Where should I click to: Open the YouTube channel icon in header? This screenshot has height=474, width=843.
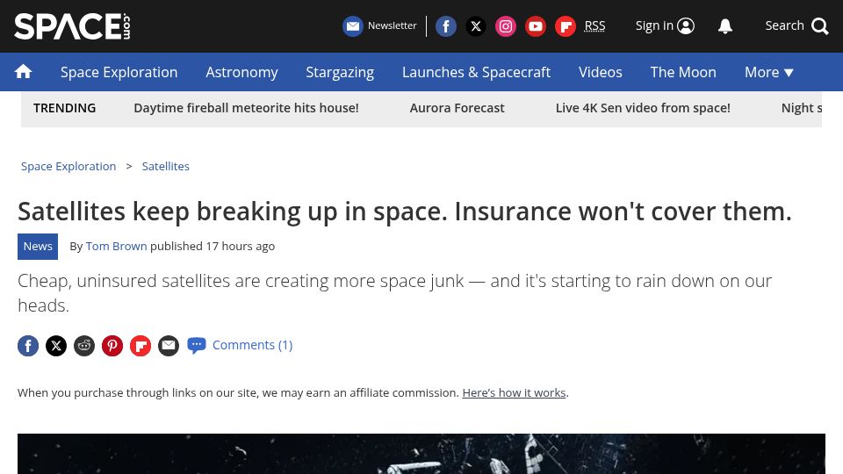(x=536, y=25)
